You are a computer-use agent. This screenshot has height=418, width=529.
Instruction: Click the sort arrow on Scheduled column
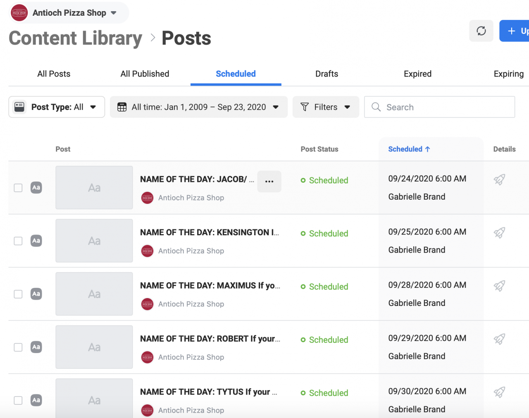pos(428,149)
